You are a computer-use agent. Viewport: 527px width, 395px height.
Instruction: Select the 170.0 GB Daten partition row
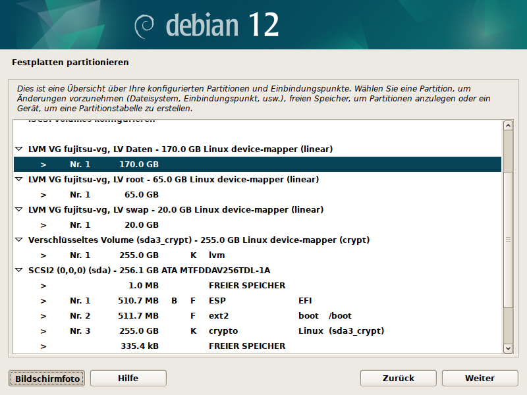click(x=257, y=165)
